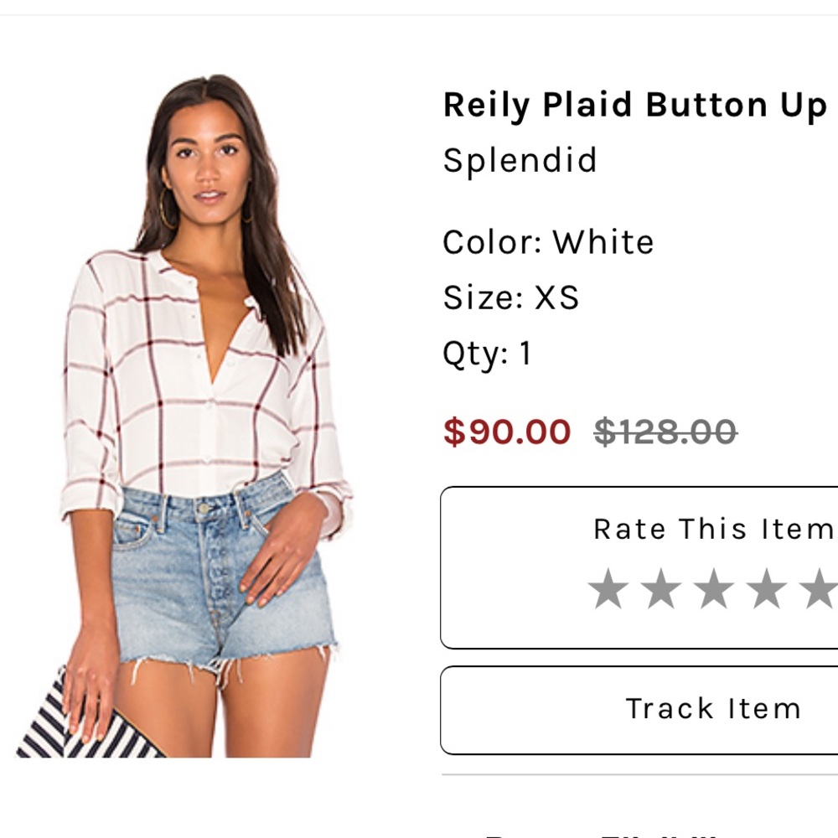
Task: Click the Track Item button
Action: click(x=712, y=708)
